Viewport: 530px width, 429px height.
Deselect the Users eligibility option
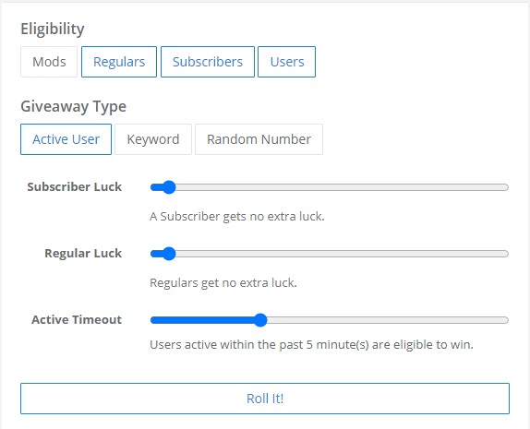286,62
